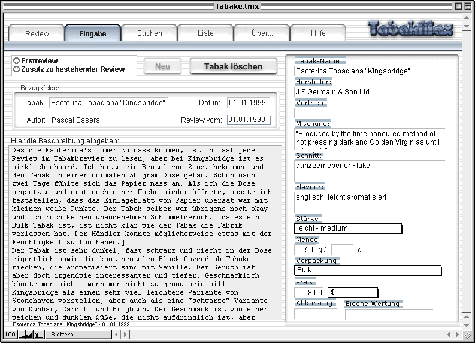Select Zusatz zu bestehender Review option

coord(16,69)
